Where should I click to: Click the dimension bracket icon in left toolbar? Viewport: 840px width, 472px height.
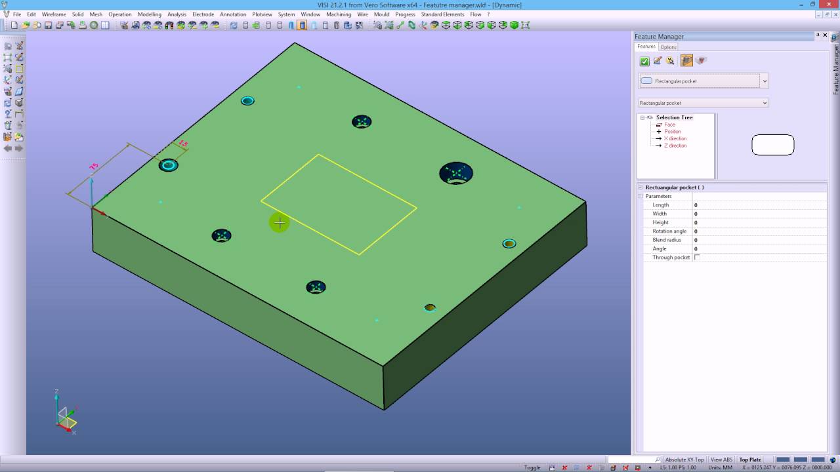pos(19,114)
